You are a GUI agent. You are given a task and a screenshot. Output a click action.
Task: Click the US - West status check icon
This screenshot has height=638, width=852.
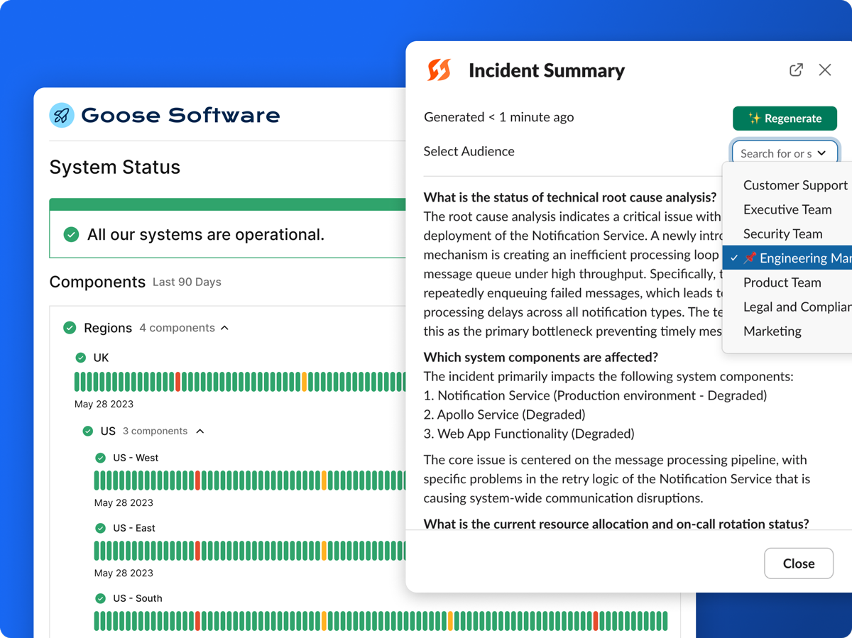coord(100,458)
